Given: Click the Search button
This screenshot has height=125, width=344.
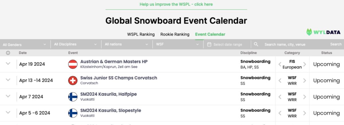Looking at the screenshot, I should (336, 44).
